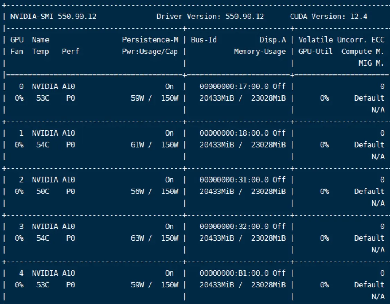Select bus ID "00000000:31:00.0"
The height and width of the screenshot is (304, 390).
tap(234, 180)
